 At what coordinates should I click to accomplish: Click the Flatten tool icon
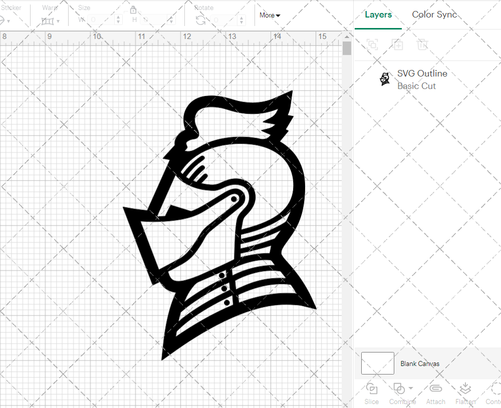click(465, 389)
